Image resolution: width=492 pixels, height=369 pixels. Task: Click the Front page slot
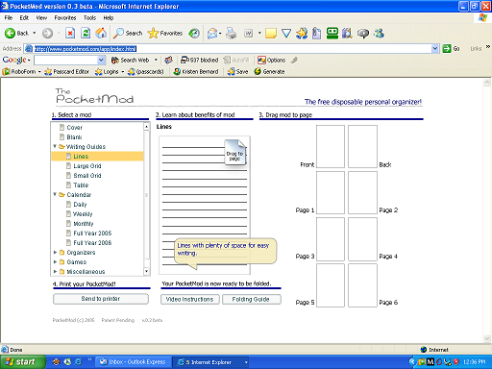[x=331, y=146]
